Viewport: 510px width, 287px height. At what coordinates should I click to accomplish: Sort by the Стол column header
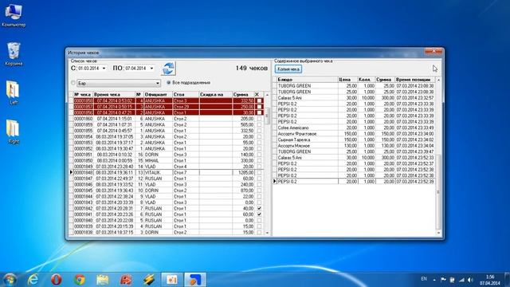(186, 94)
